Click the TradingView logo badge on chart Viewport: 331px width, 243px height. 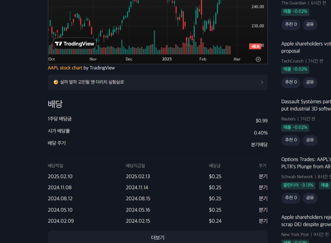75,44
